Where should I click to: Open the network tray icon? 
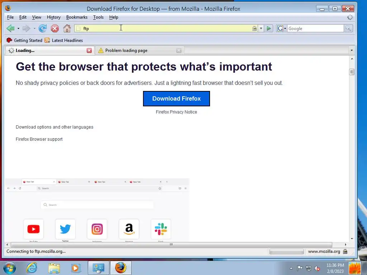tap(309, 268)
